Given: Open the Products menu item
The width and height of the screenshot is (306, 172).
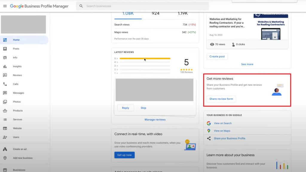Looking at the screenshot, I should coord(24,110).
